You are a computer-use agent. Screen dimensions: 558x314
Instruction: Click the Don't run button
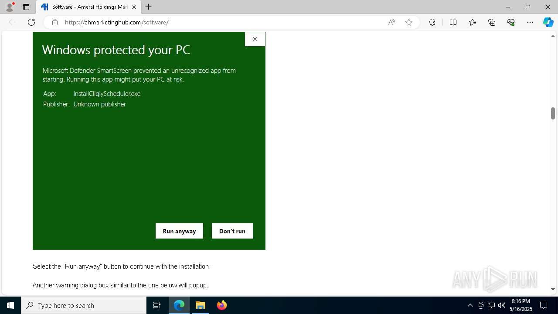(232, 231)
